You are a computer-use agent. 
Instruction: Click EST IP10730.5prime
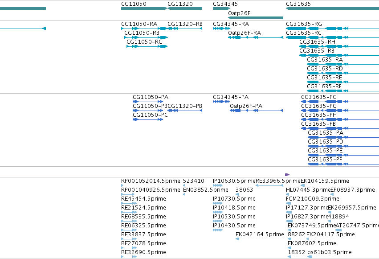(x=234, y=199)
